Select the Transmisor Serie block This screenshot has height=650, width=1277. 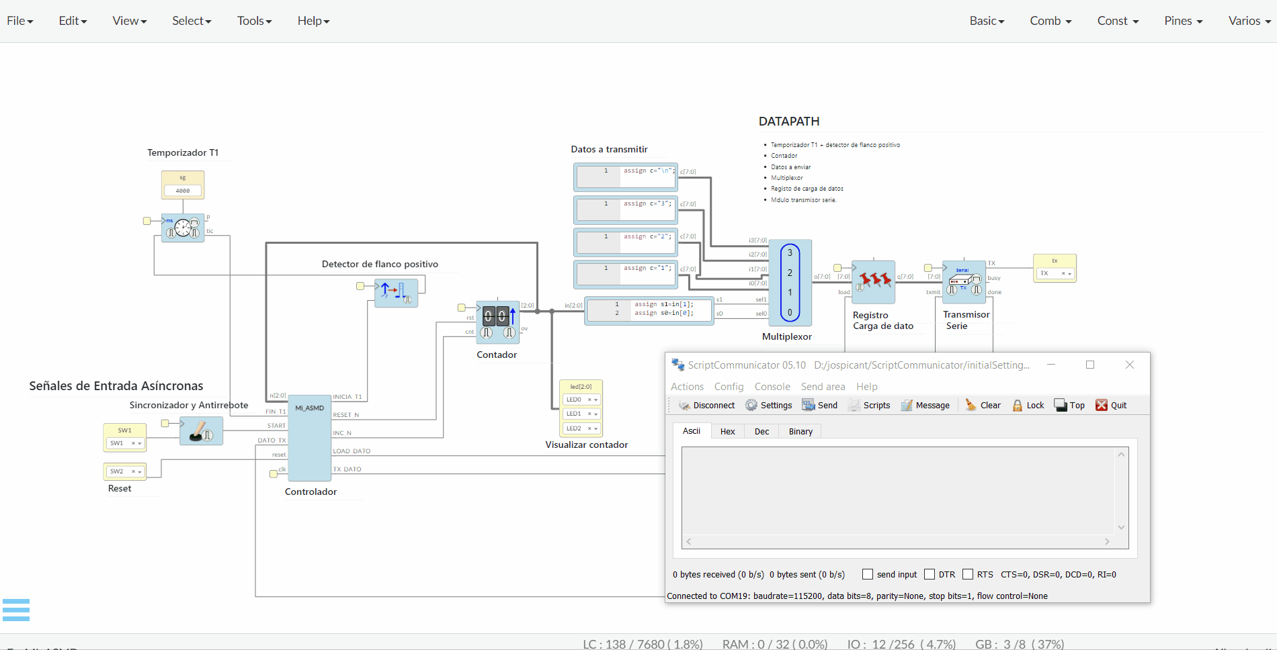click(964, 282)
